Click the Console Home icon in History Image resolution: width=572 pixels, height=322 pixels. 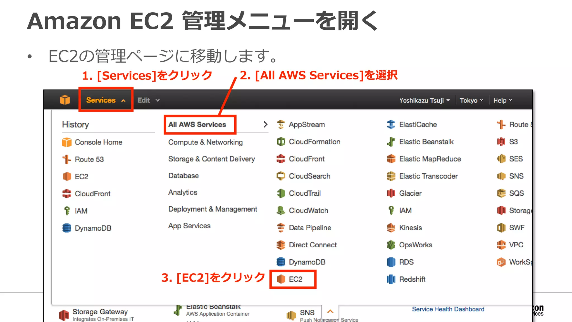pyautogui.click(x=66, y=142)
